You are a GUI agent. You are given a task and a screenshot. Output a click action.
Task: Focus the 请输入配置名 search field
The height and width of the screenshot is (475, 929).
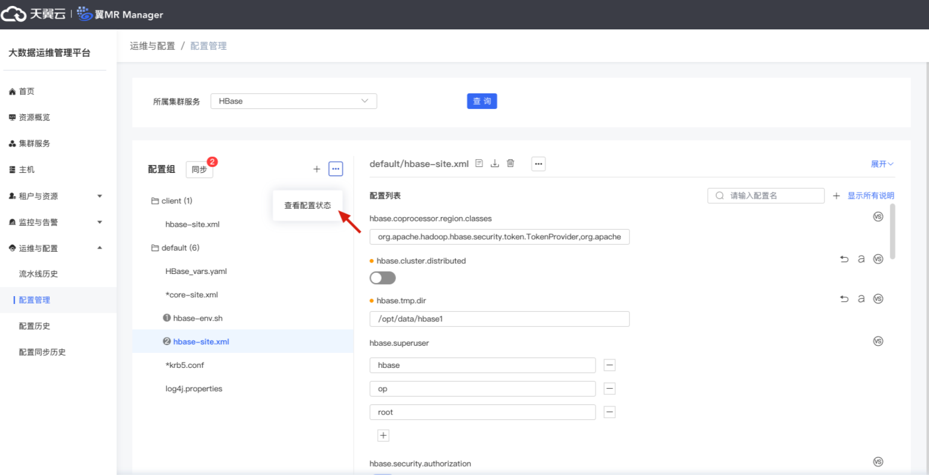[x=766, y=196]
